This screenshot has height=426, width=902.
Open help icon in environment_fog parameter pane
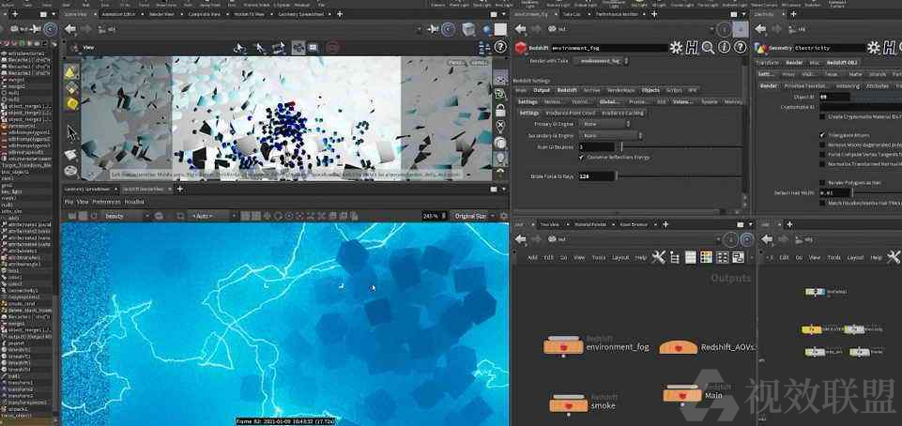[740, 48]
